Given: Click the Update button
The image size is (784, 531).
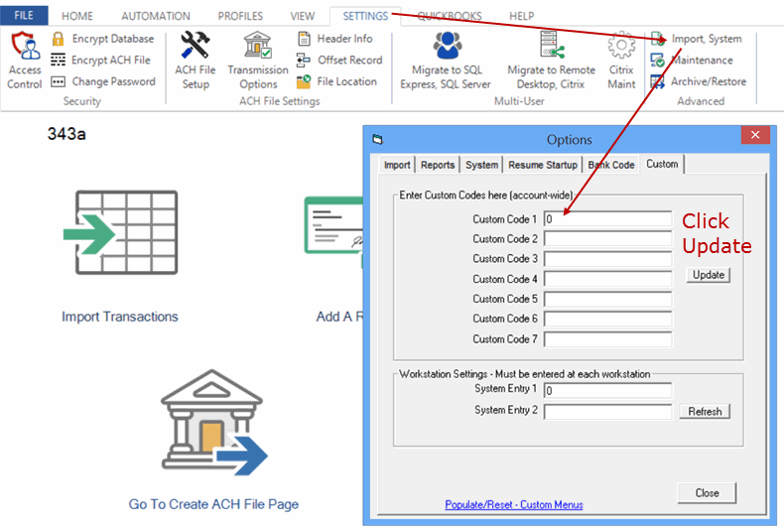Looking at the screenshot, I should (708, 275).
